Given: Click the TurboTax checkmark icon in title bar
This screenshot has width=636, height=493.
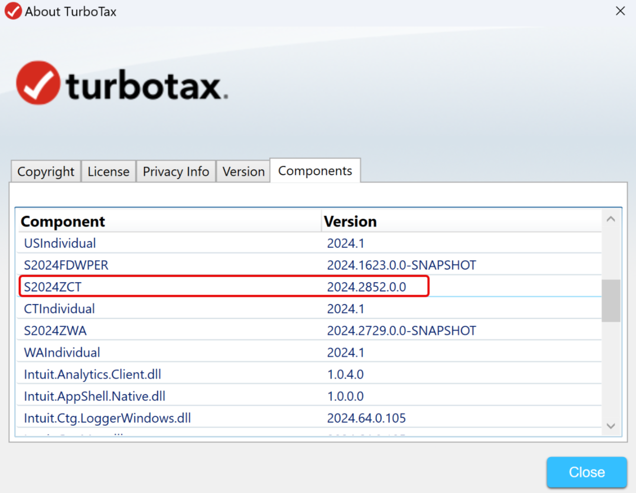Looking at the screenshot, I should coord(13,11).
